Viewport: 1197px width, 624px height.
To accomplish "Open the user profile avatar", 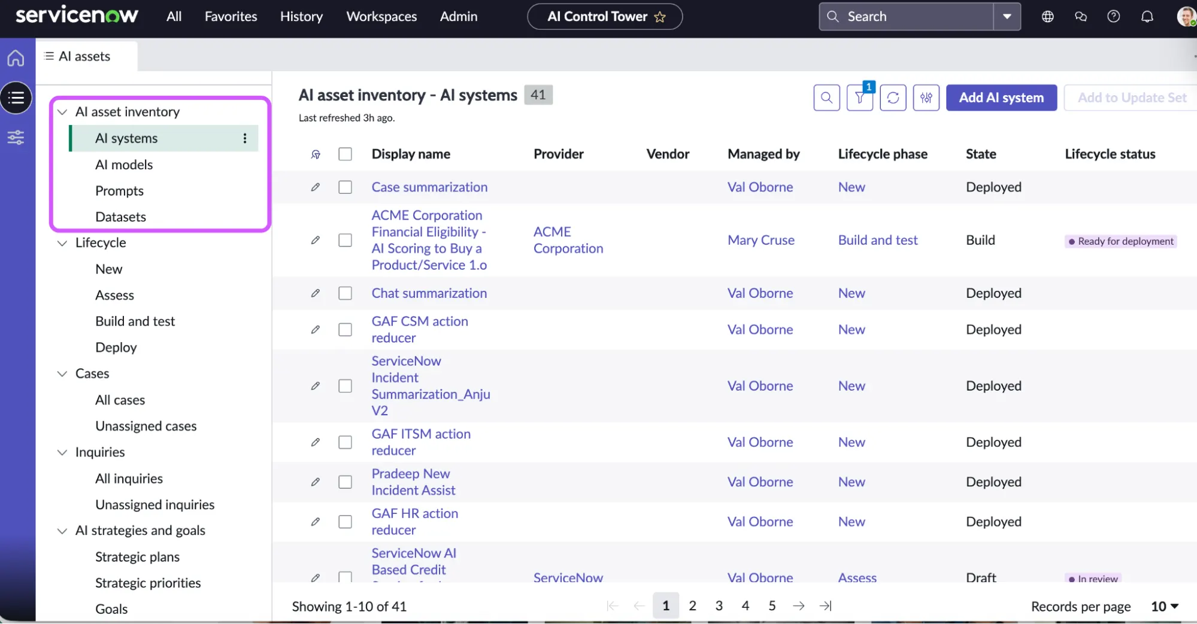I will 1186,17.
